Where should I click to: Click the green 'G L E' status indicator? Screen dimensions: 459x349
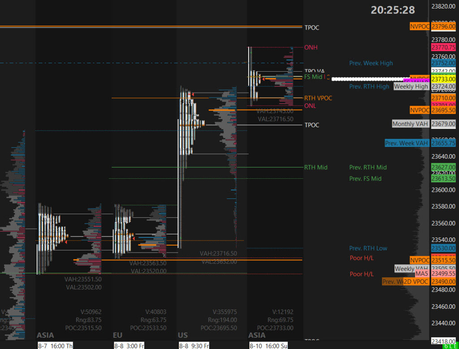[450, 346]
